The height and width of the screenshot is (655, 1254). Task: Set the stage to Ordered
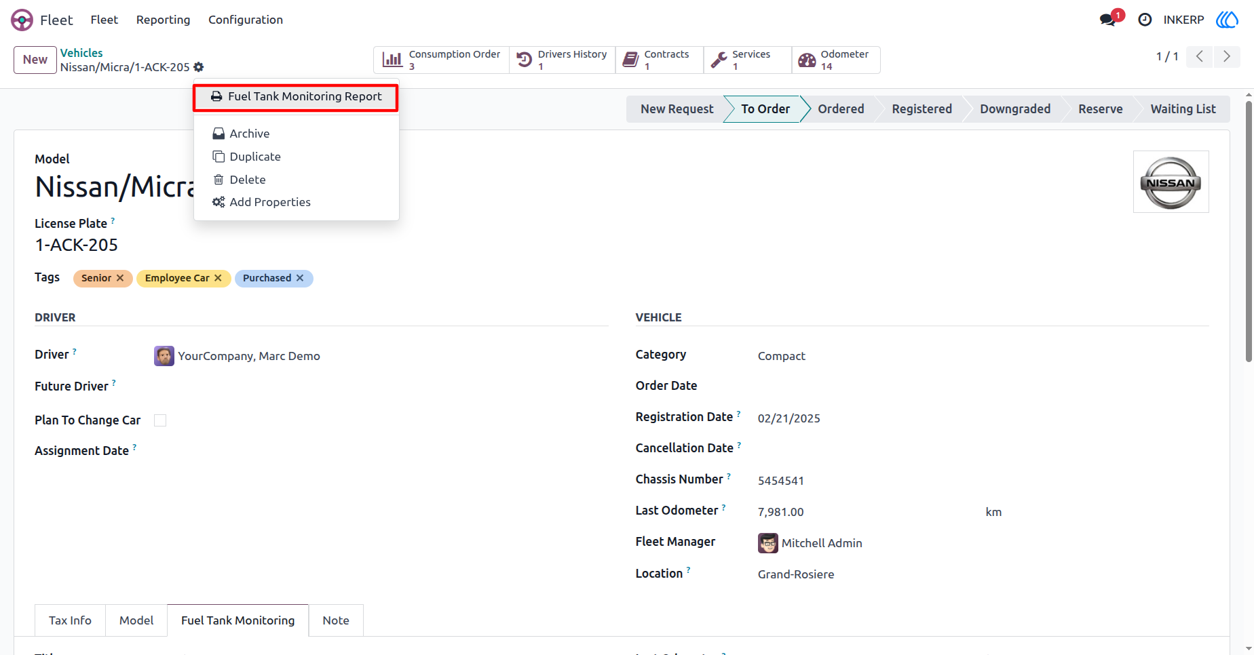[x=841, y=109]
